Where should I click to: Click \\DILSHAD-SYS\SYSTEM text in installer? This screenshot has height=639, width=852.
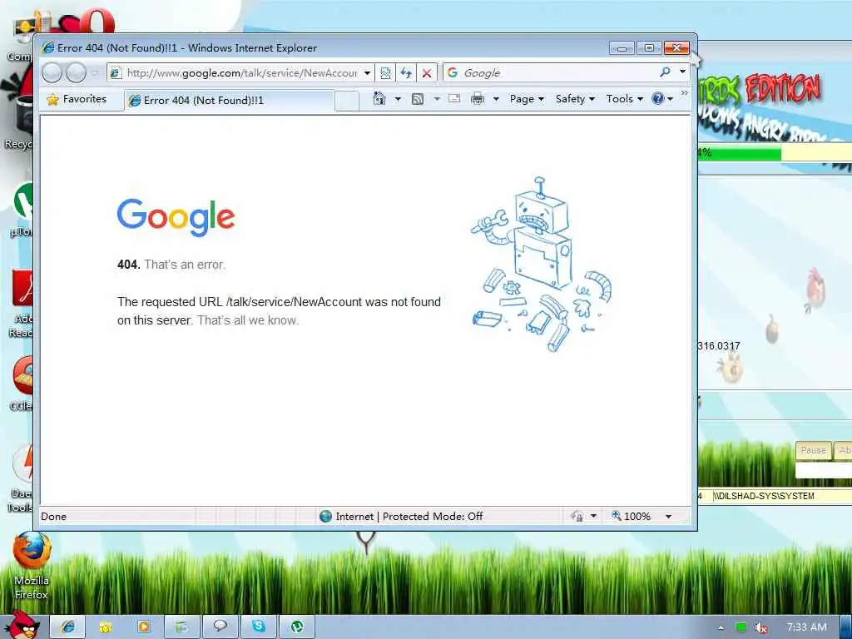click(x=764, y=496)
